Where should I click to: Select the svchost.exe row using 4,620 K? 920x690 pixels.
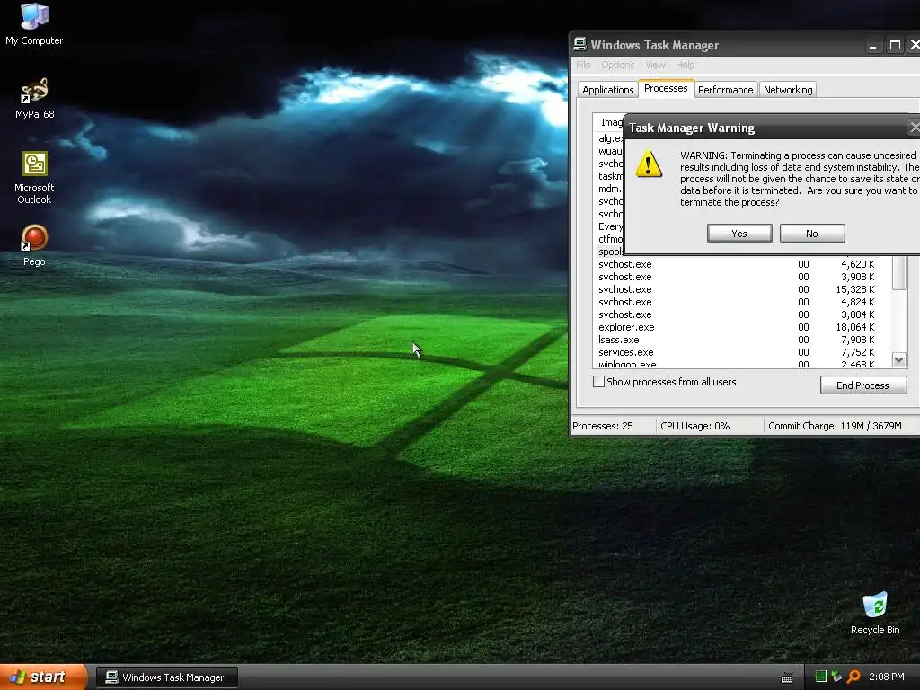[741, 265]
